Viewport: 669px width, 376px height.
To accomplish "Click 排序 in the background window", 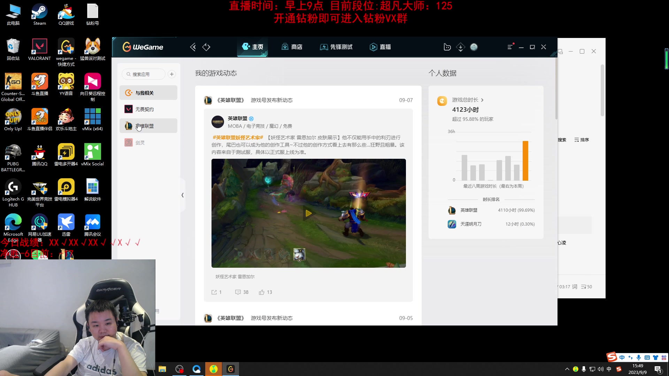I will pyautogui.click(x=582, y=140).
